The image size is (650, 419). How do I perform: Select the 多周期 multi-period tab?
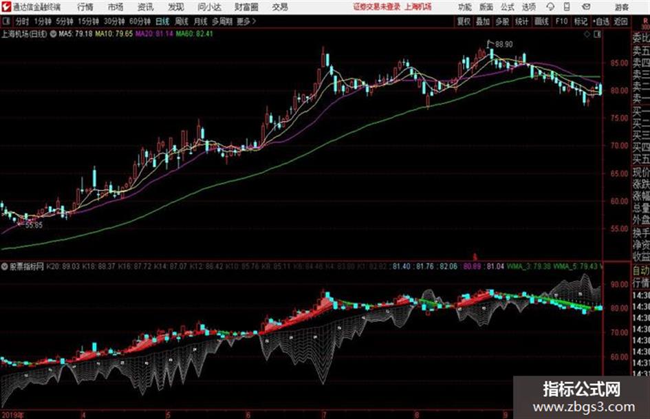[x=222, y=21]
